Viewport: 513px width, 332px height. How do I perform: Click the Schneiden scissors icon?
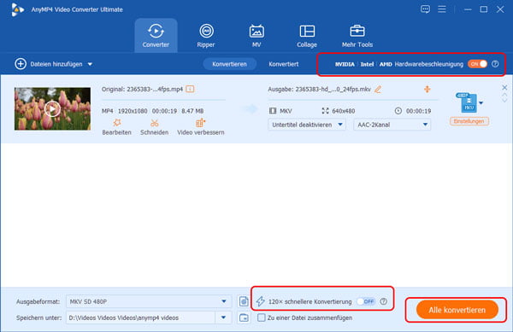point(155,123)
